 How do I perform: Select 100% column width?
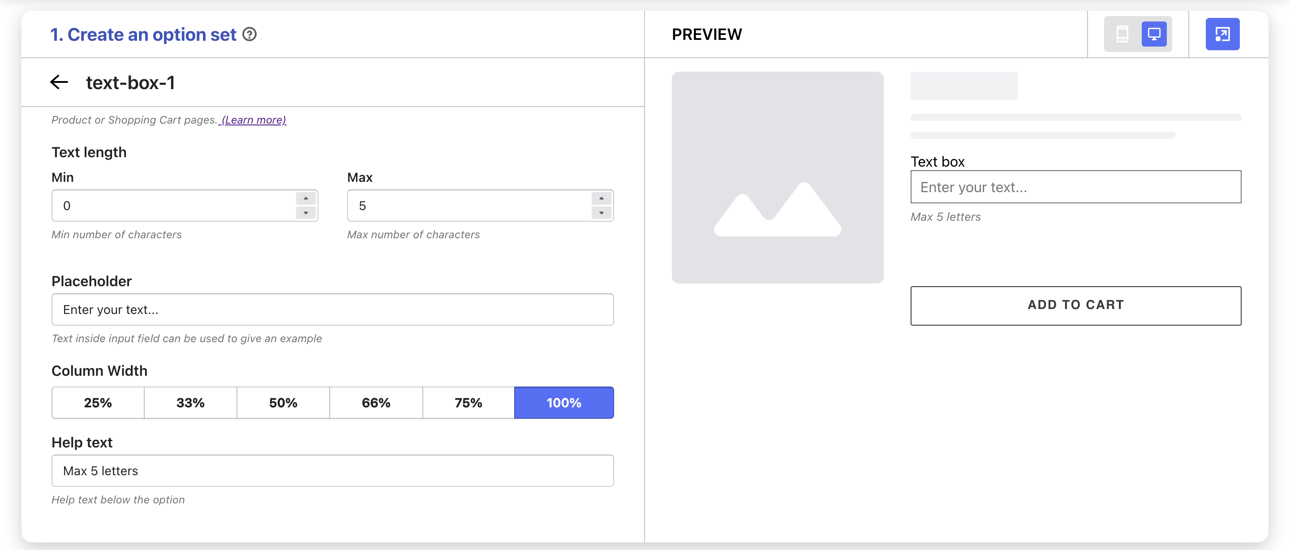[564, 403]
